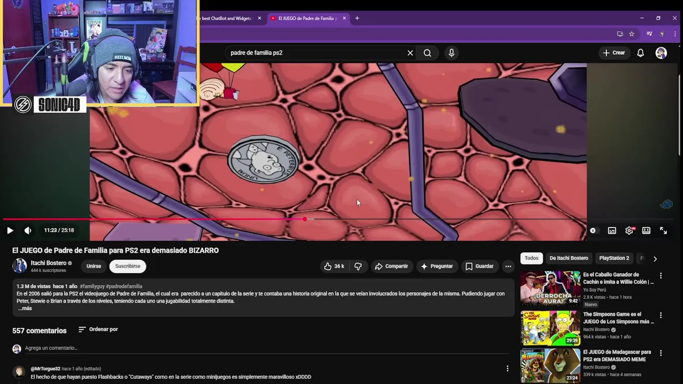
Task: Switch to default view with the theater-mode icon
Action: coord(646,230)
